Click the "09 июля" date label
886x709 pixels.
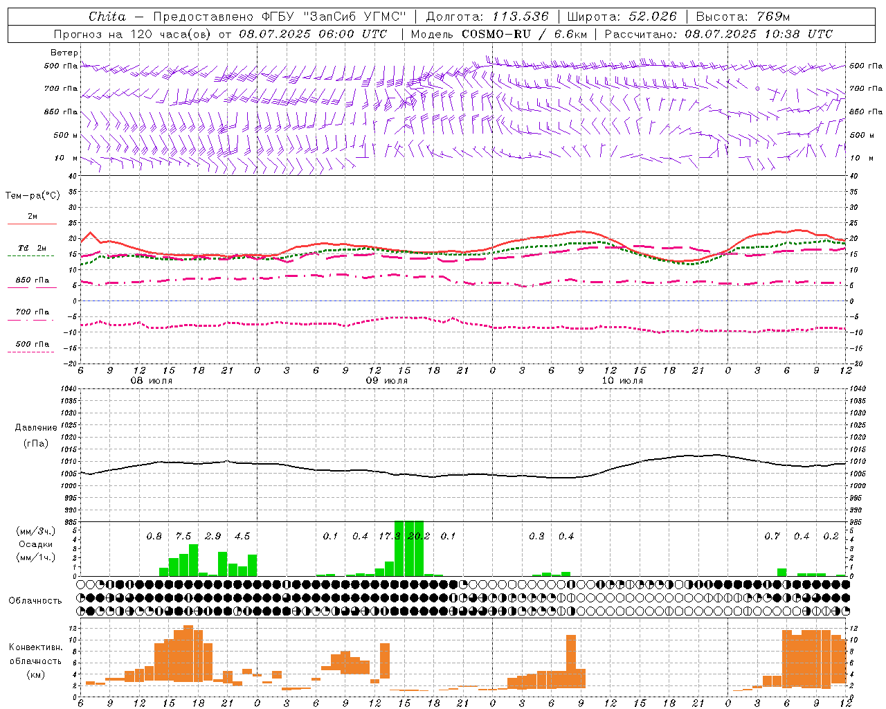coord(387,381)
